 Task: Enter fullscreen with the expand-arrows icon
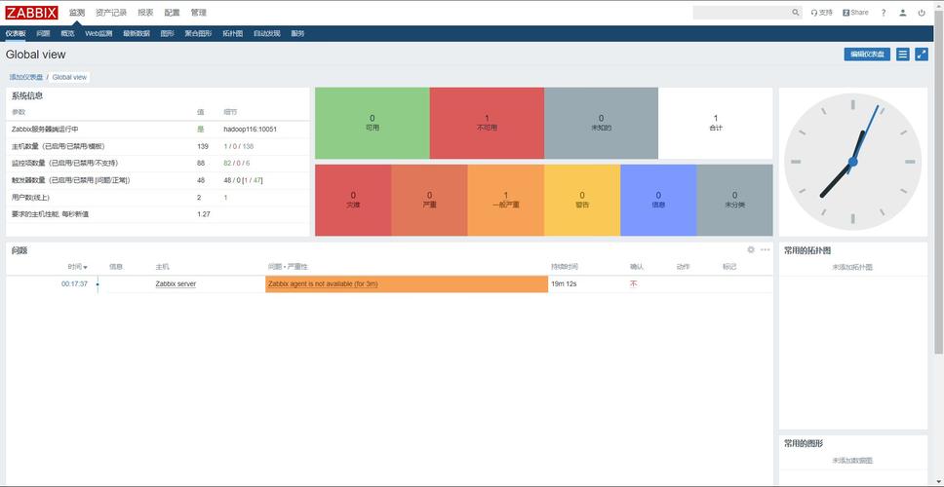click(922, 55)
